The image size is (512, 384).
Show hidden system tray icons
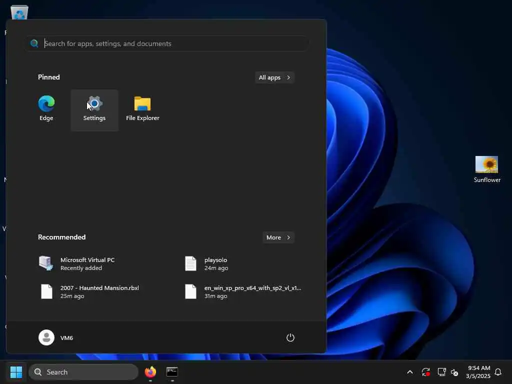click(x=410, y=372)
